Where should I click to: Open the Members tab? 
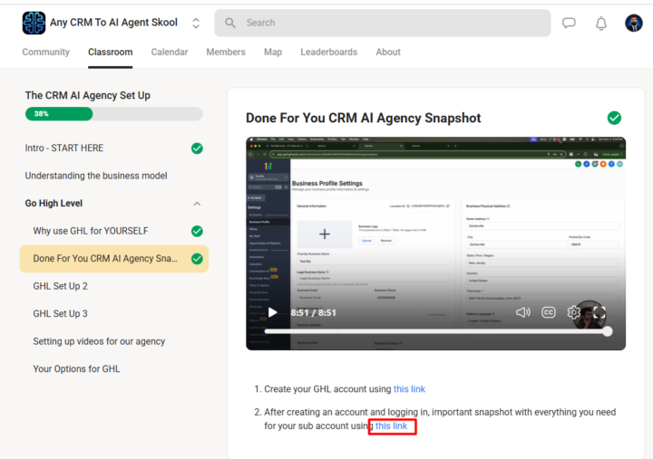[226, 52]
